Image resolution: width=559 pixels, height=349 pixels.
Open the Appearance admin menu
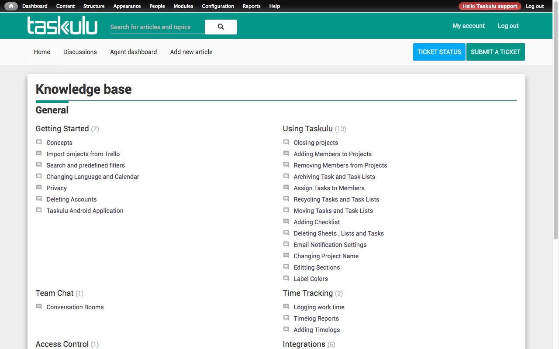127,6
